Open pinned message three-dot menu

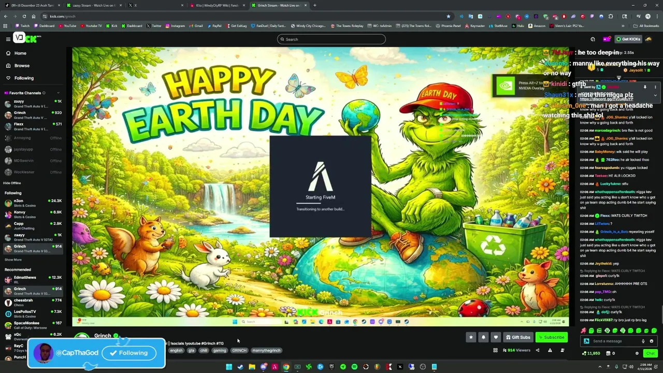[655, 87]
